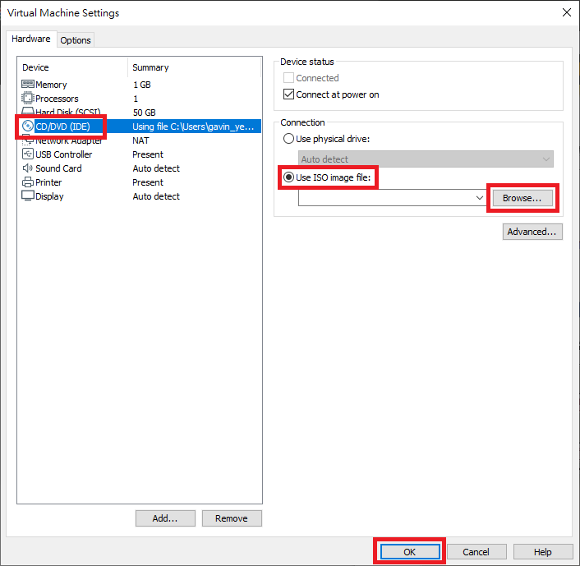Image resolution: width=580 pixels, height=566 pixels.
Task: Click the Advanced... button
Action: (532, 232)
